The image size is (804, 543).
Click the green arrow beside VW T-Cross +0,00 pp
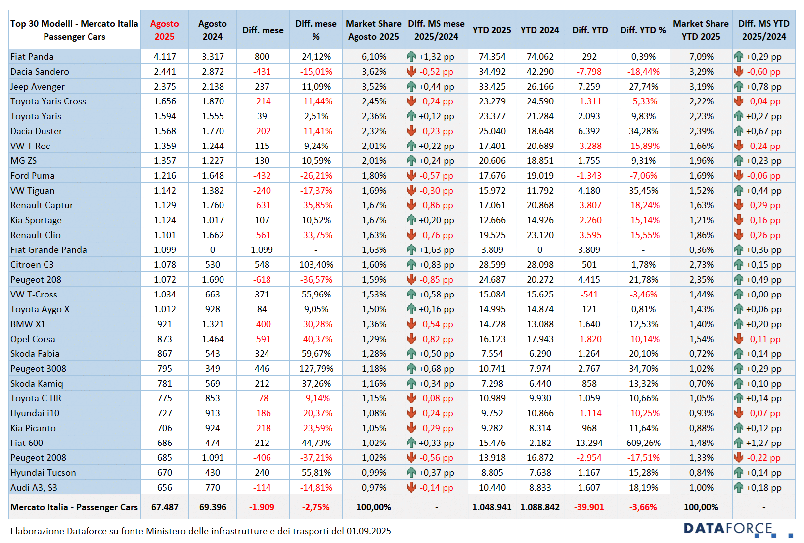739,294
